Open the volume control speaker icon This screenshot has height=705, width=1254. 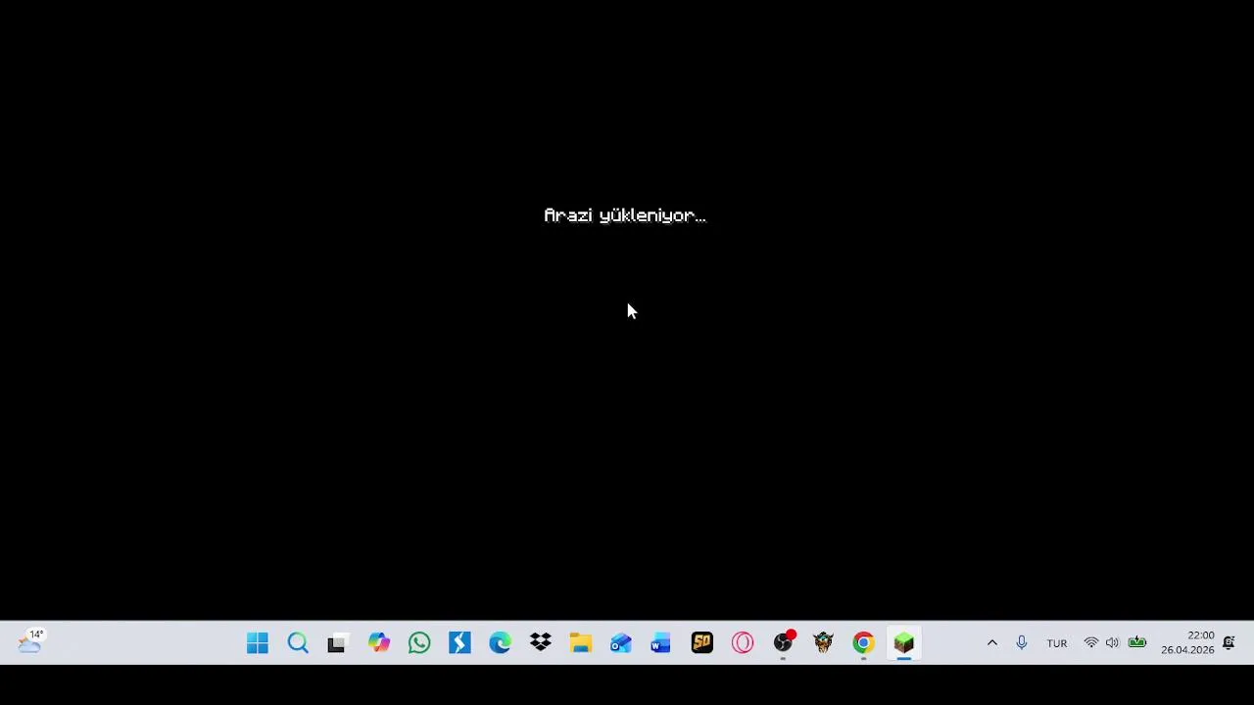[x=1112, y=643]
